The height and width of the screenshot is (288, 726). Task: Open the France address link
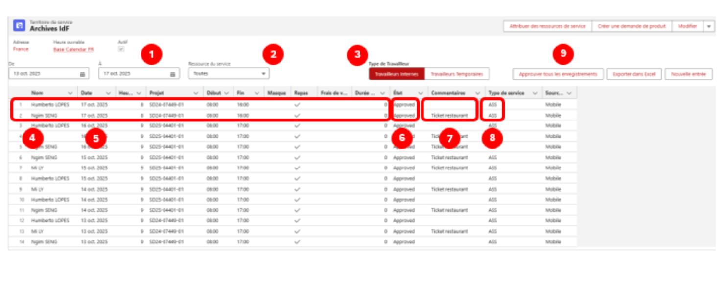pyautogui.click(x=21, y=49)
